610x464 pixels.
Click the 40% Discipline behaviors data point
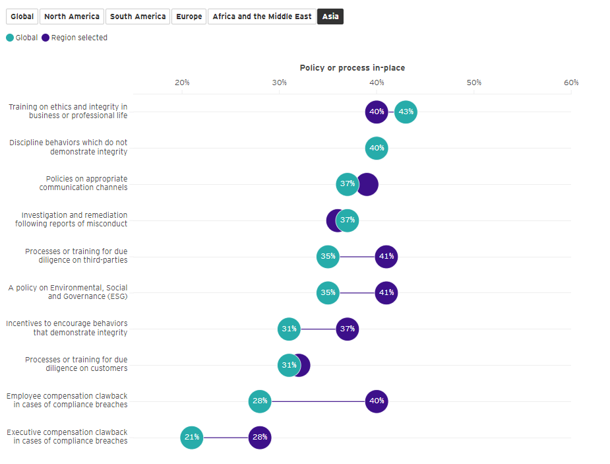[x=377, y=148]
